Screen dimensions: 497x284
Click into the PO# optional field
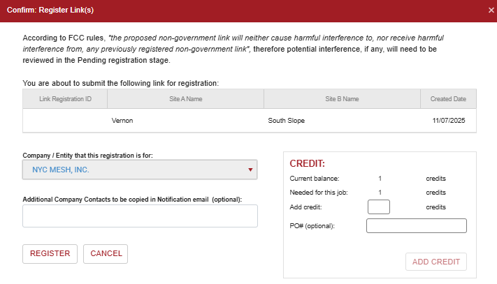click(x=416, y=225)
